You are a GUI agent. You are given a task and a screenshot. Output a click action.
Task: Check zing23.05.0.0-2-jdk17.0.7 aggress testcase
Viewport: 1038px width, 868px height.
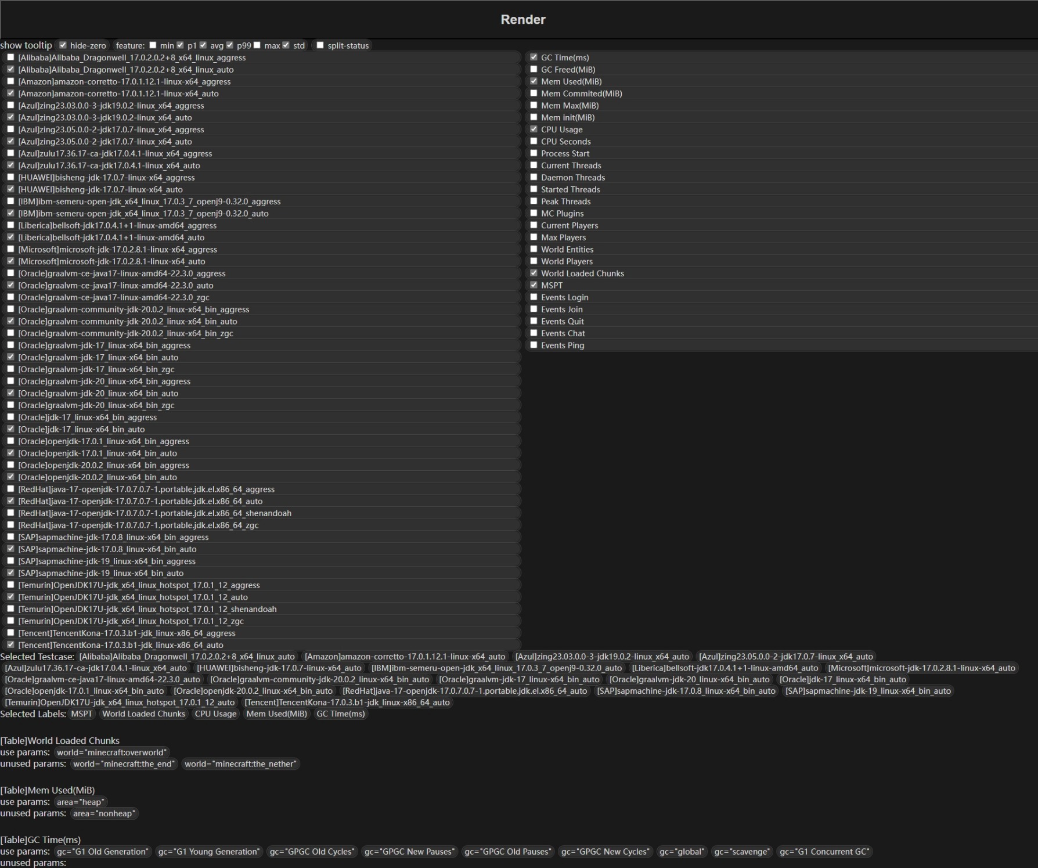(x=10, y=129)
